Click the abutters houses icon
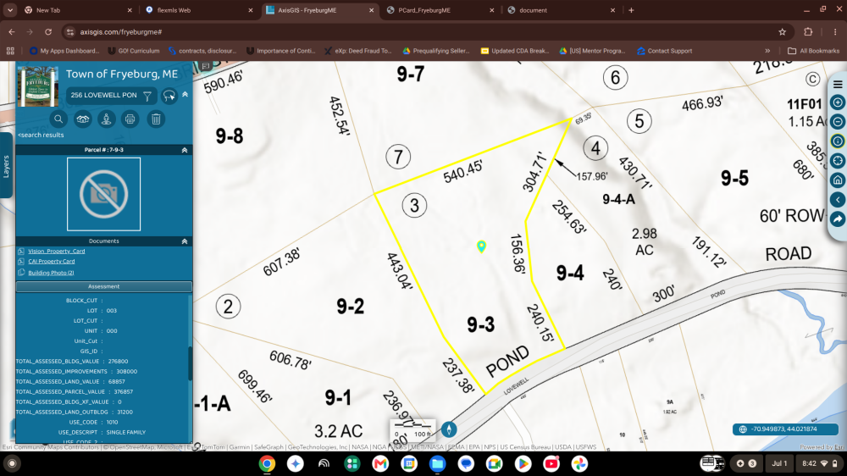The height and width of the screenshot is (476, 847). pos(83,119)
